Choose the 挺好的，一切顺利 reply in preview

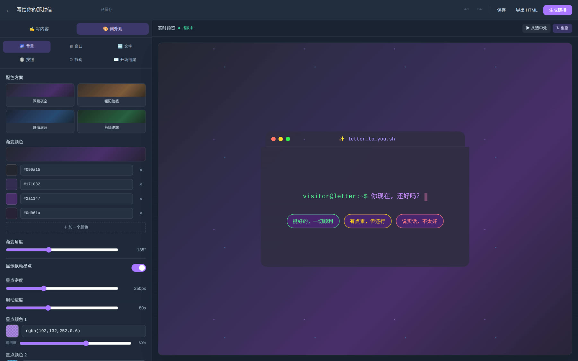313,221
